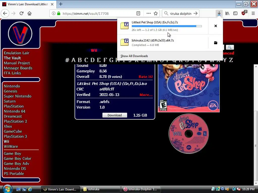
Task: Open the Vimm's Lair taskbar button
Action: click(60, 189)
